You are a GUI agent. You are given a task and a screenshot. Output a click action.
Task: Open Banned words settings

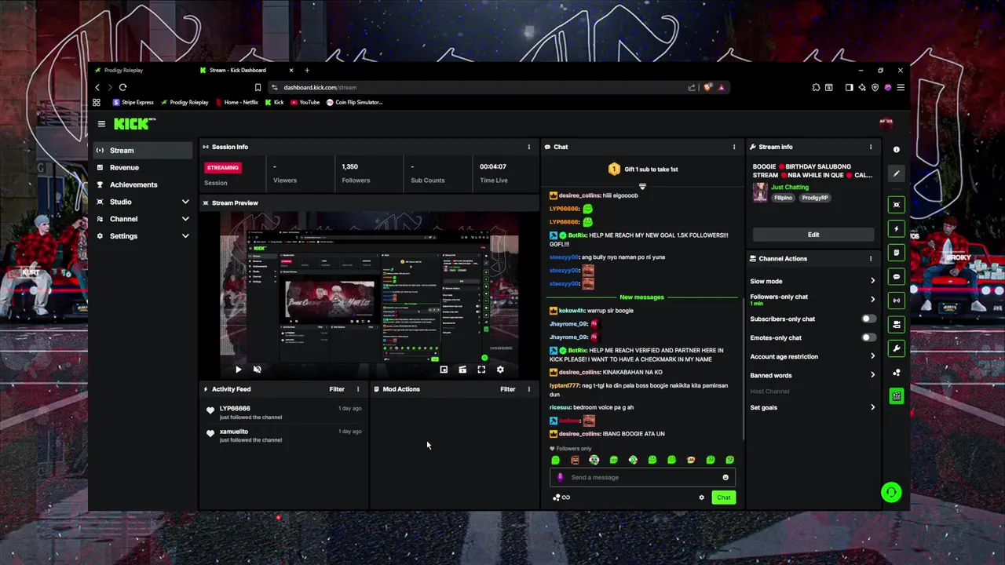(x=813, y=375)
